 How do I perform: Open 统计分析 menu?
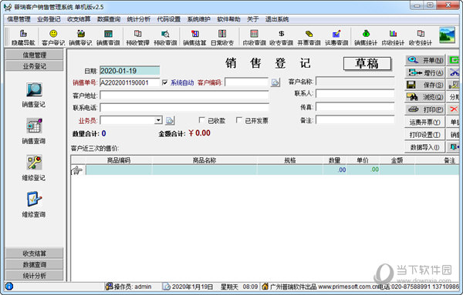tap(138, 19)
